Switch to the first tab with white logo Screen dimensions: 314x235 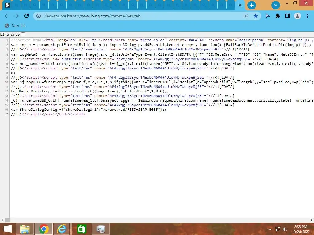(x=7, y=5)
